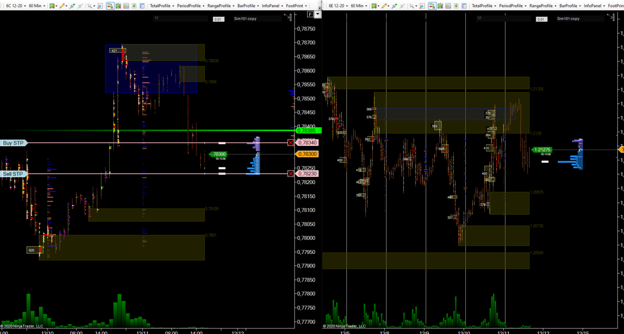Expand RangeProfile dropdown in 6E chart
The image size is (624, 334).
543,6
